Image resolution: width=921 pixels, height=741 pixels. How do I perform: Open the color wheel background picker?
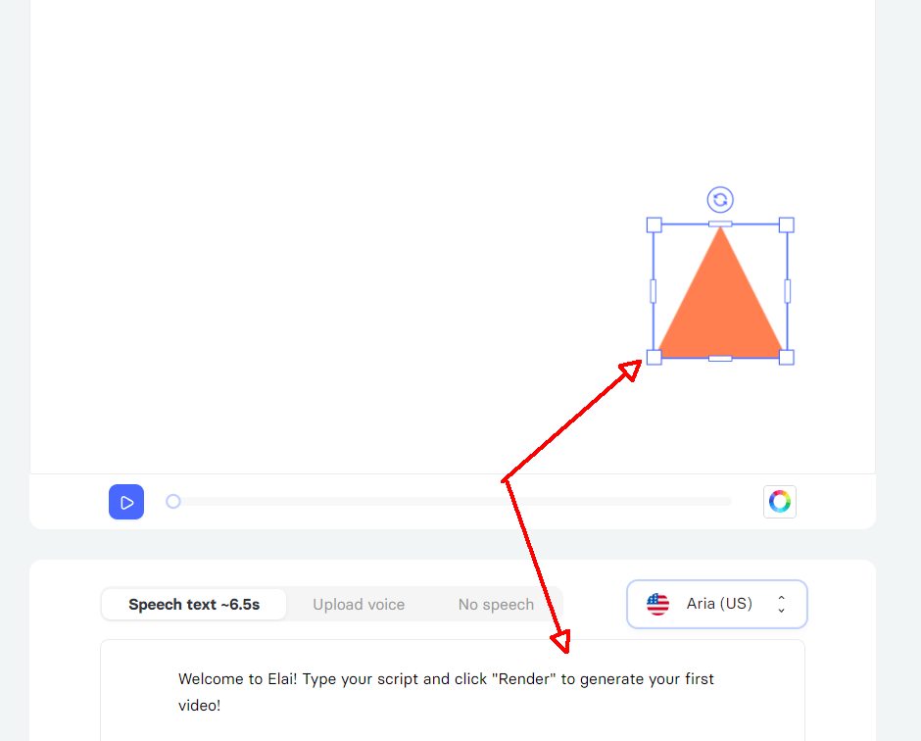click(x=780, y=502)
